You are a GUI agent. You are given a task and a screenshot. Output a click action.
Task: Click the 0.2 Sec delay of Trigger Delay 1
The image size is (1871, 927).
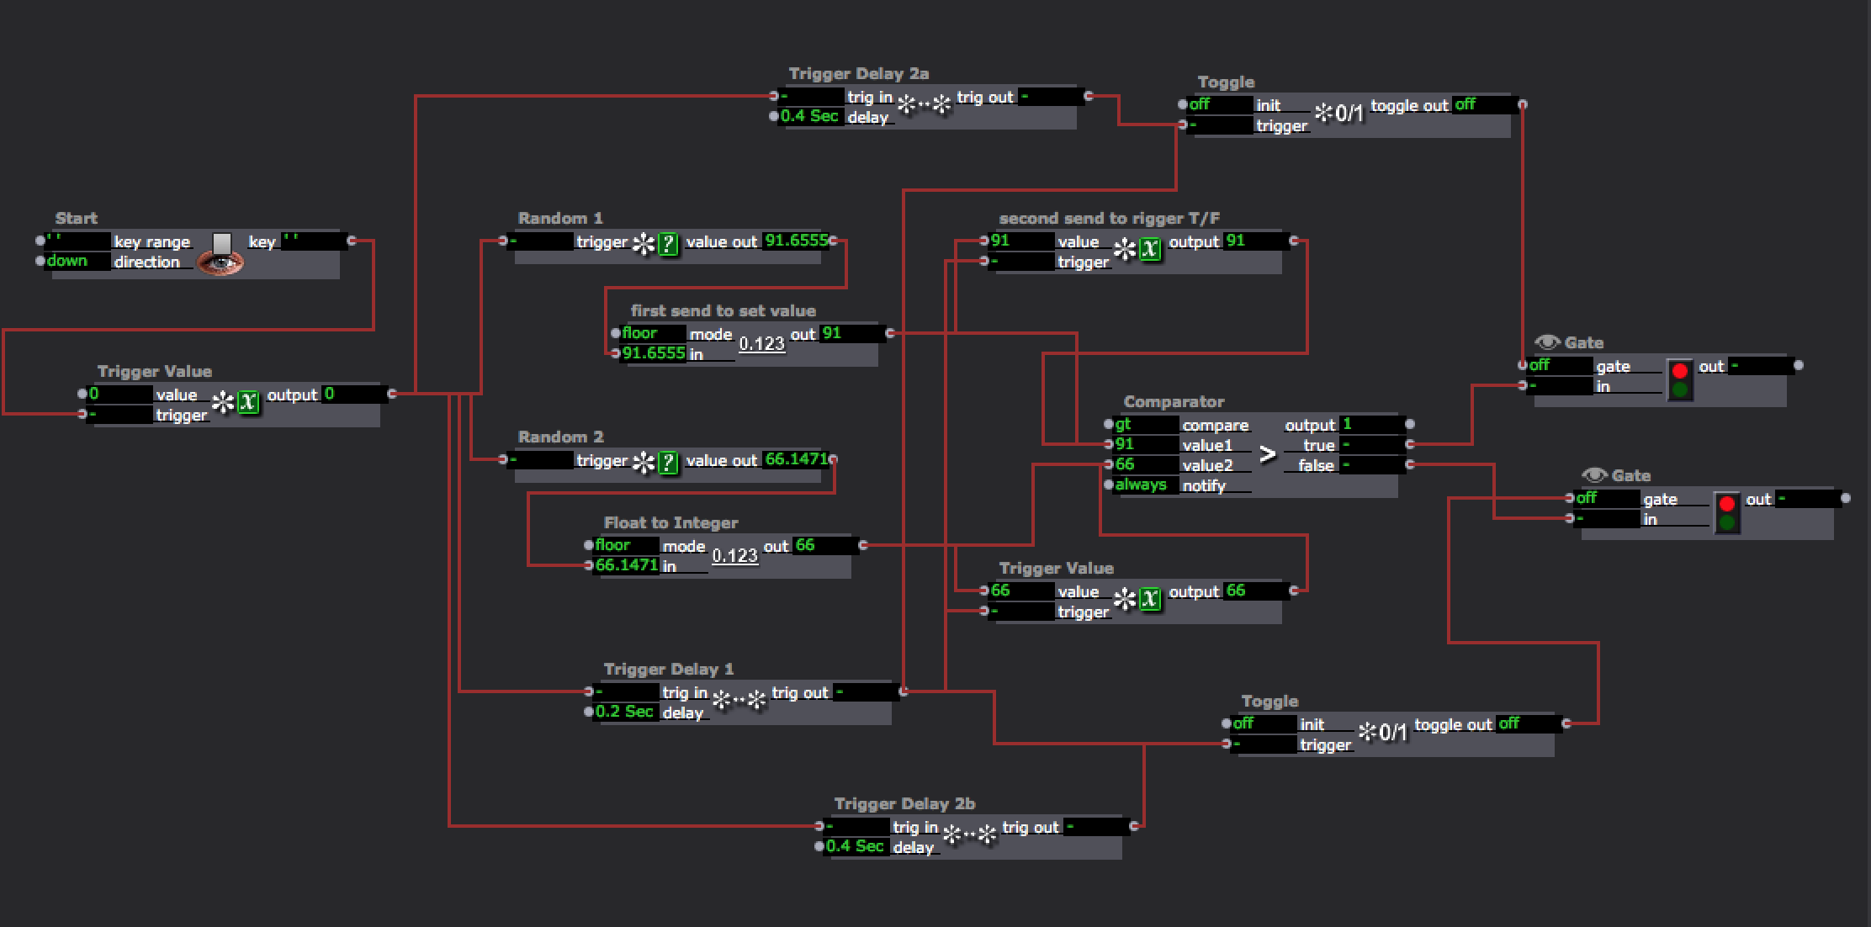click(x=626, y=712)
